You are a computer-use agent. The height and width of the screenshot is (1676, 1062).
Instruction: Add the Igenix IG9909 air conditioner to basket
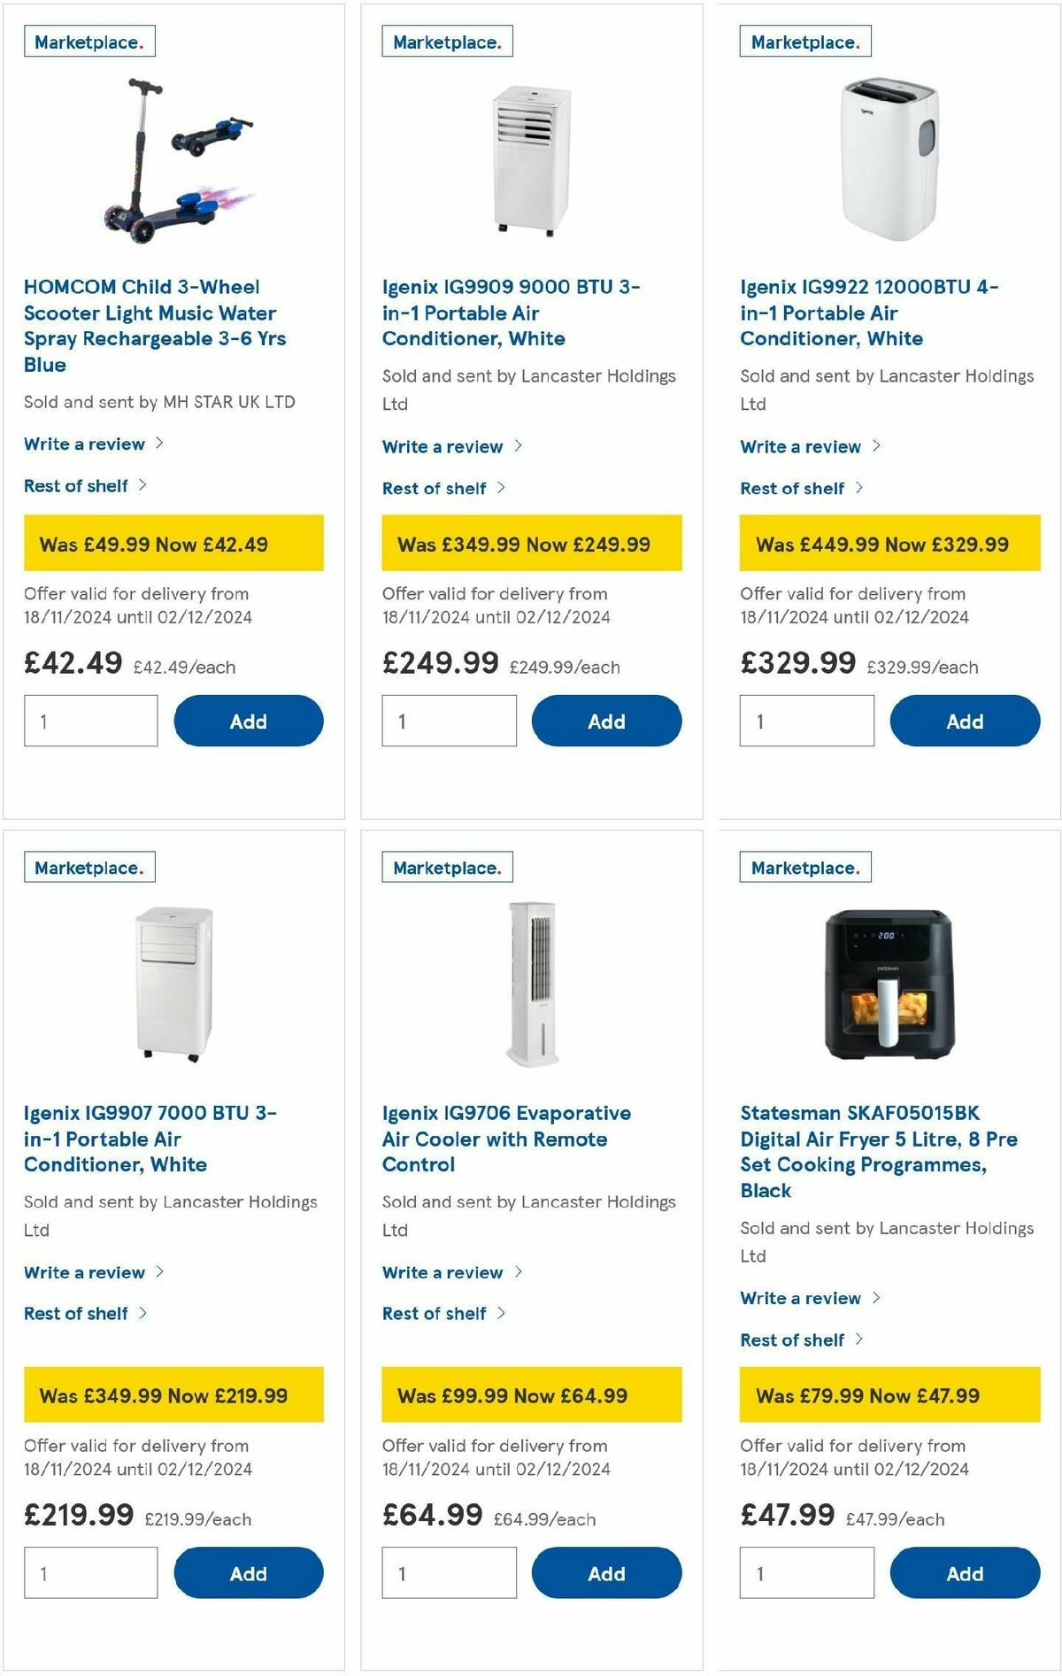point(605,721)
